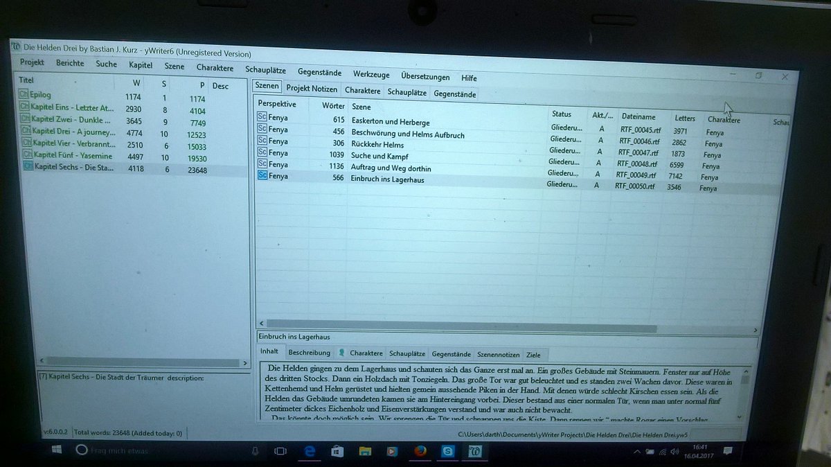
Task: Click scene icon of Rückkehr Helms row
Action: pos(262,141)
